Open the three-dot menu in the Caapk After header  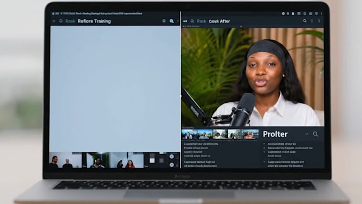pos(319,21)
